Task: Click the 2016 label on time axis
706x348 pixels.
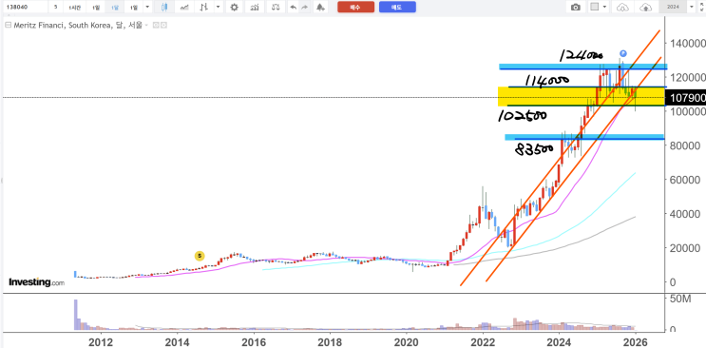Action: tap(254, 341)
